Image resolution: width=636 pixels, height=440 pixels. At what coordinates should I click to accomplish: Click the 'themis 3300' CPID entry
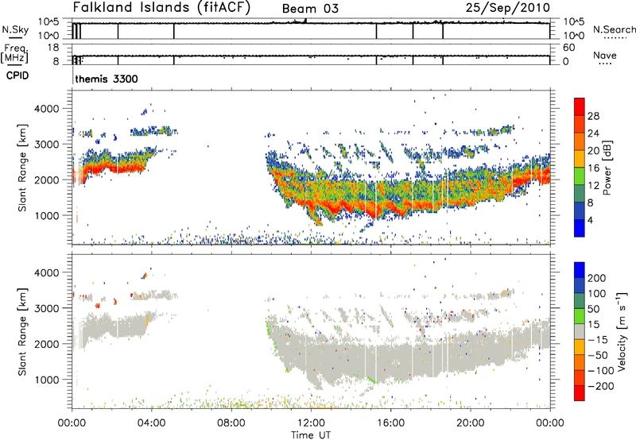(x=107, y=79)
